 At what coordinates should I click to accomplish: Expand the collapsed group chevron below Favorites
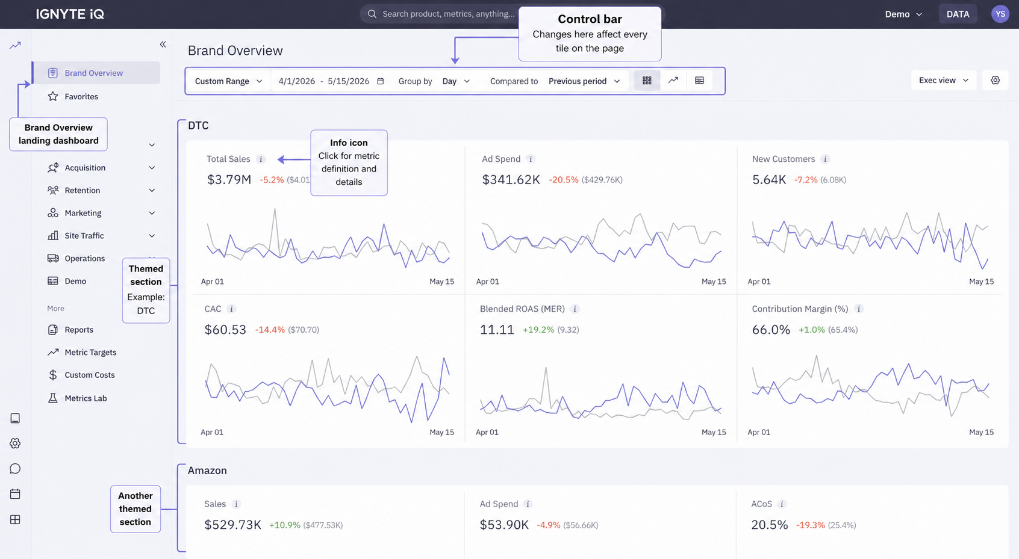(x=152, y=145)
